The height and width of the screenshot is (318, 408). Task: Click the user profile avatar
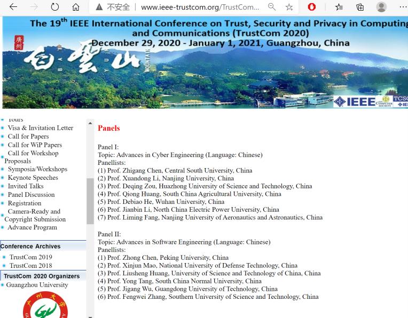[x=381, y=7]
